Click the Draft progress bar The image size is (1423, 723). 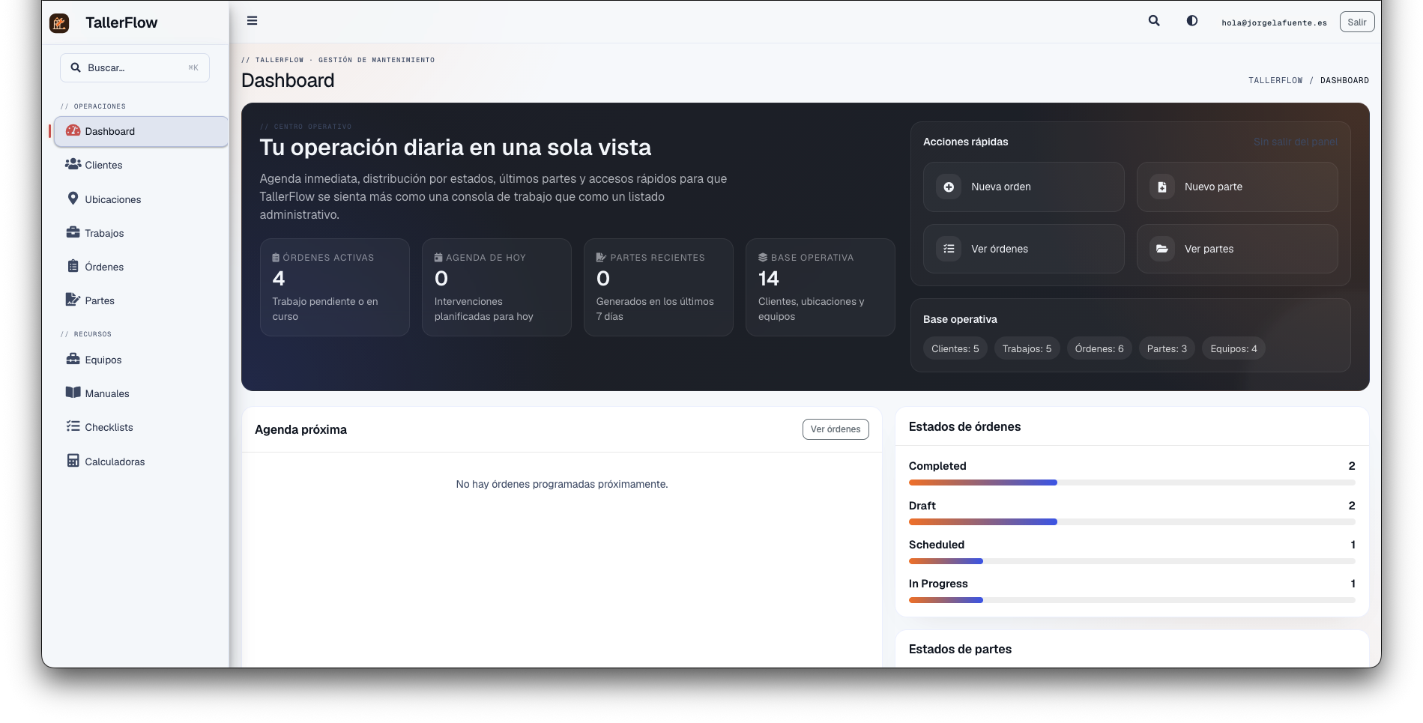(x=1132, y=522)
